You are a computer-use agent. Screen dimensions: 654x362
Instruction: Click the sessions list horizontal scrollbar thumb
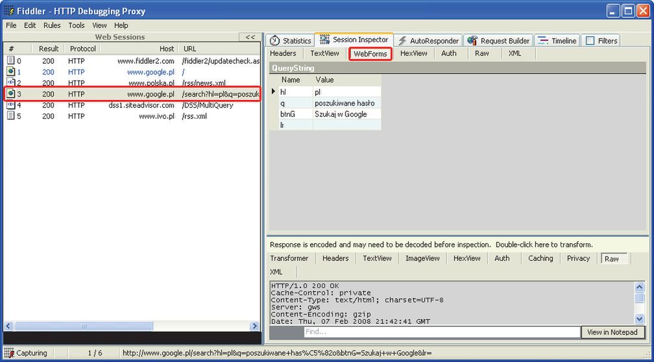click(x=84, y=326)
